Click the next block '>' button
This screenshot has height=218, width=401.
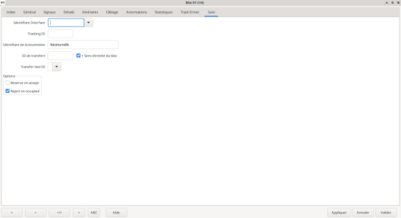point(36,212)
